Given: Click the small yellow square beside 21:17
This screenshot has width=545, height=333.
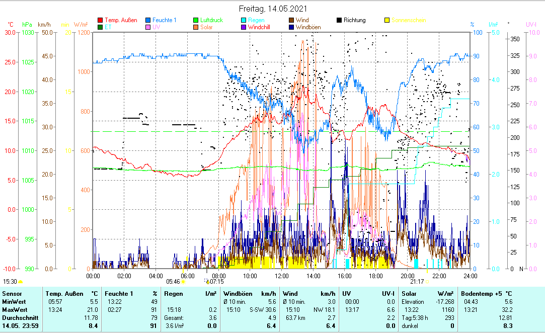Looking at the screenshot, I should tap(427, 282).
